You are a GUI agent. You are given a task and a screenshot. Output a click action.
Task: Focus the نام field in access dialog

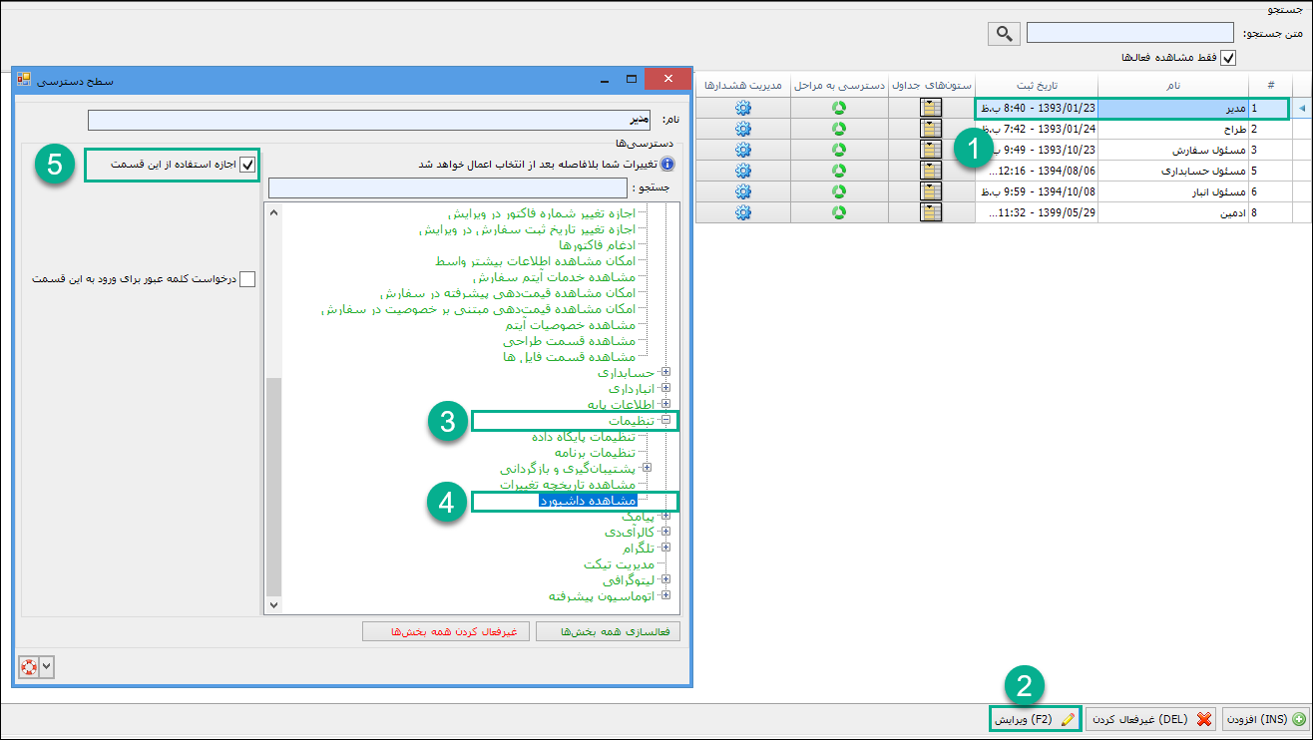[369, 120]
